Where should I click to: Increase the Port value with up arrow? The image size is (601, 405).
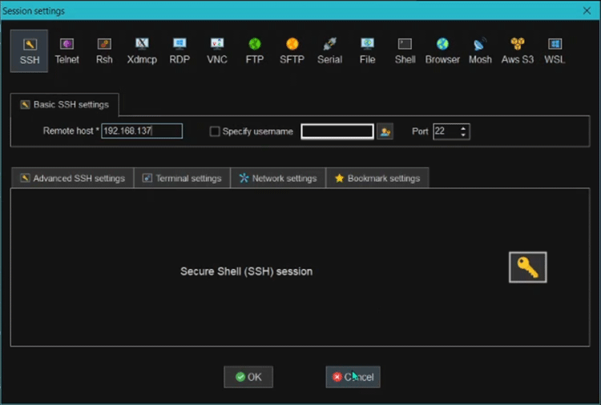tap(463, 128)
